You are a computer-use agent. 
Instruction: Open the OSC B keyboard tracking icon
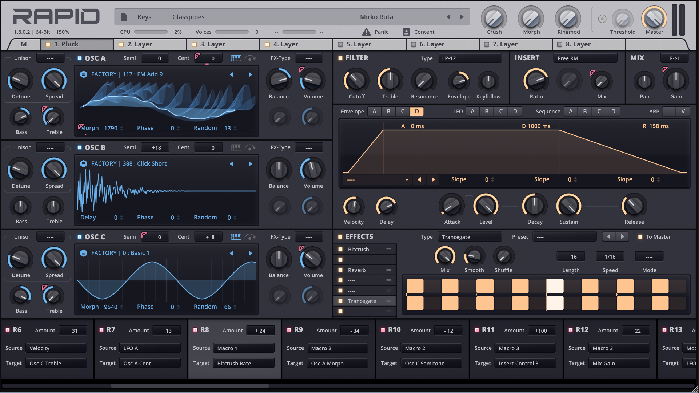236,147
